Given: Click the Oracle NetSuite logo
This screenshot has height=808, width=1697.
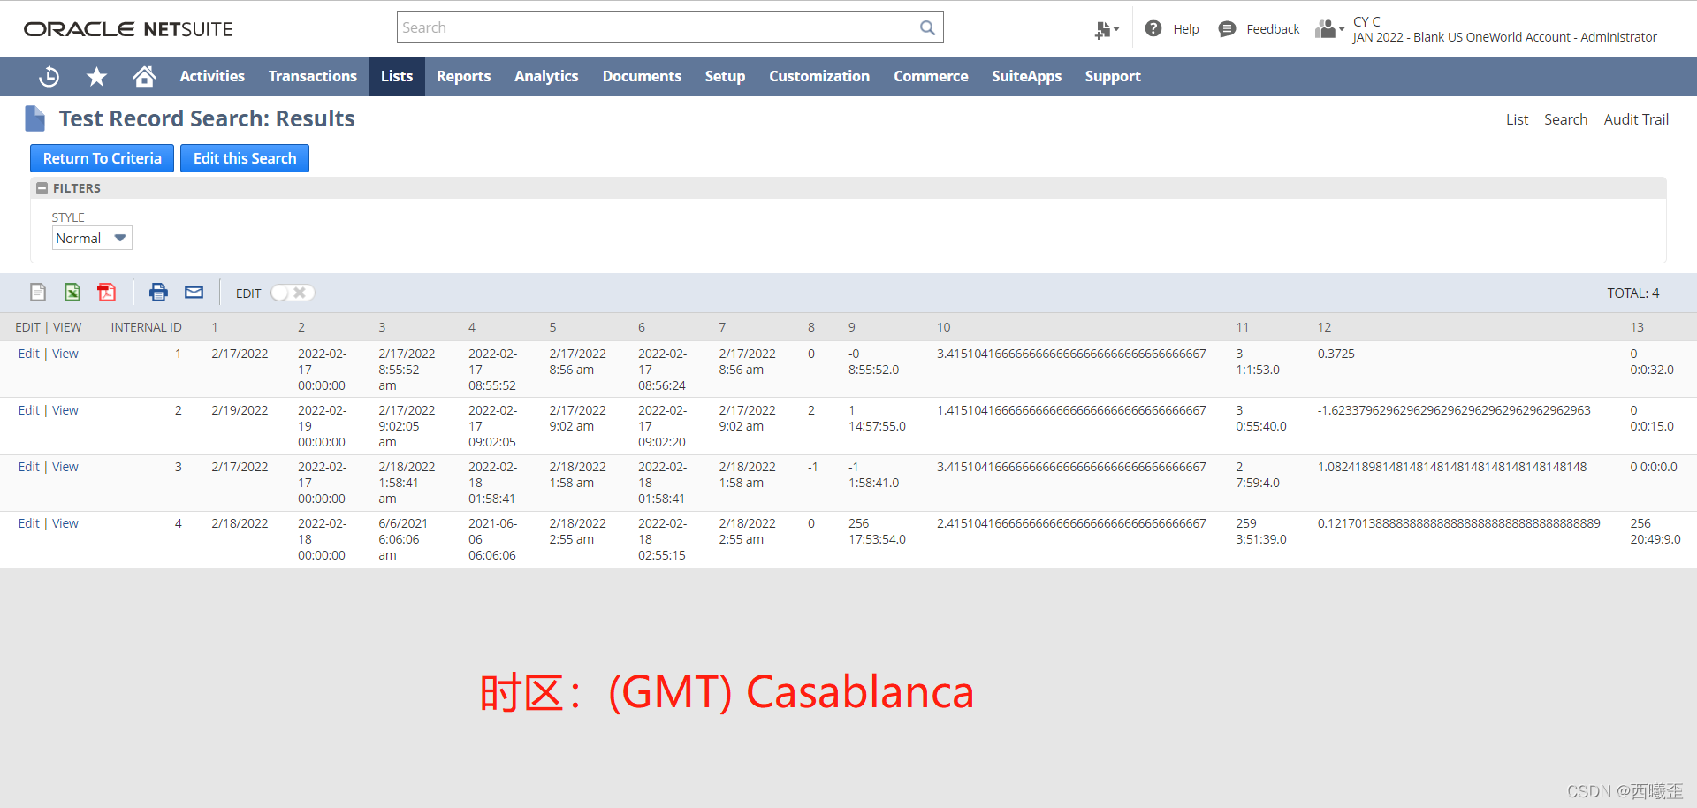Looking at the screenshot, I should click(x=128, y=29).
